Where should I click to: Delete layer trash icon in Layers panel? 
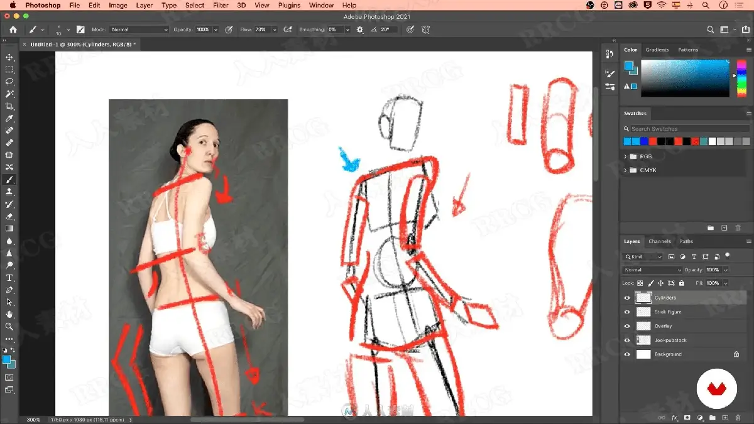[738, 417]
